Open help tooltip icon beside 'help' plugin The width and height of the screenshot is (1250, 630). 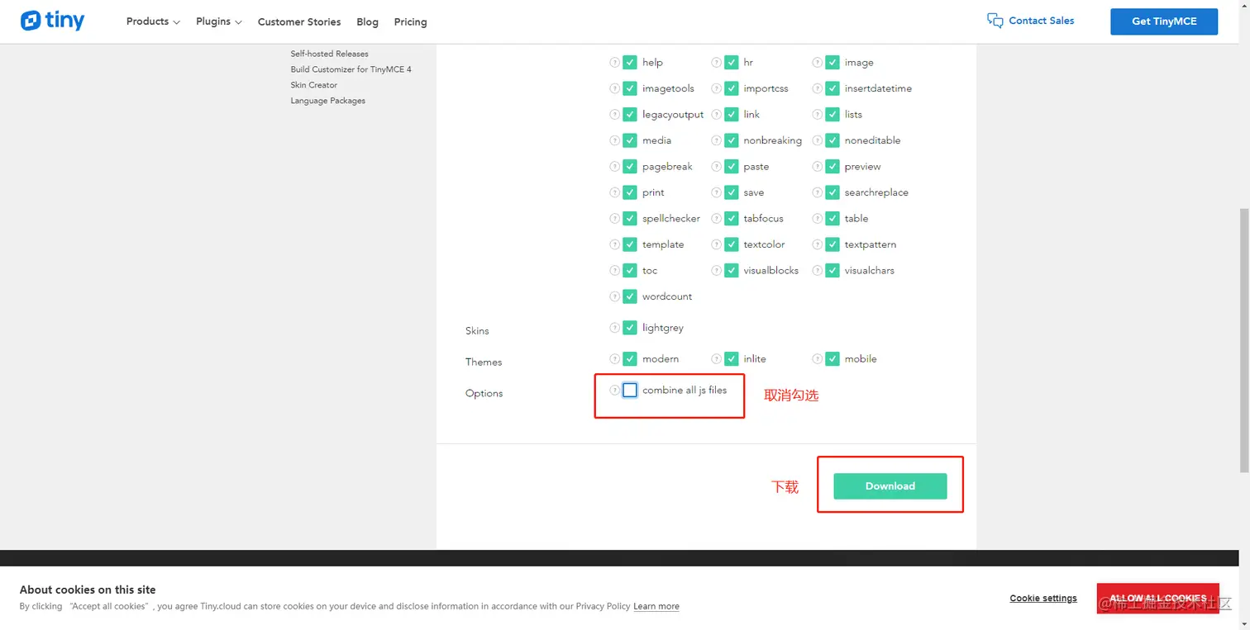pyautogui.click(x=614, y=62)
